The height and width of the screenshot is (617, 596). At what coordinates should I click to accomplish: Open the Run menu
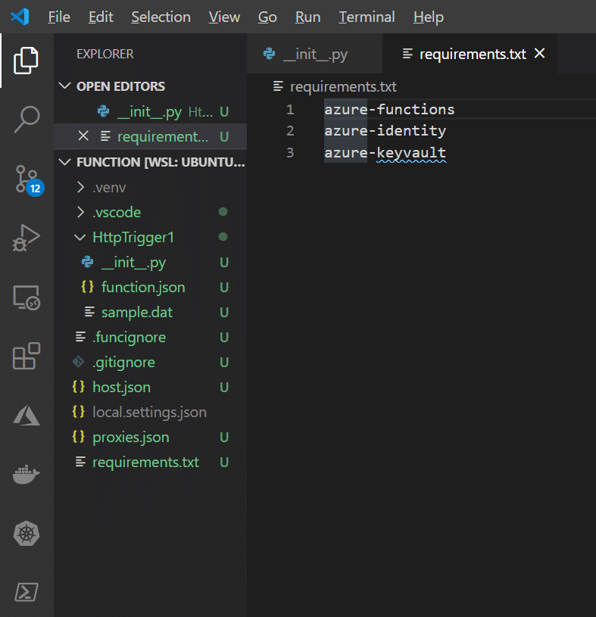[307, 17]
